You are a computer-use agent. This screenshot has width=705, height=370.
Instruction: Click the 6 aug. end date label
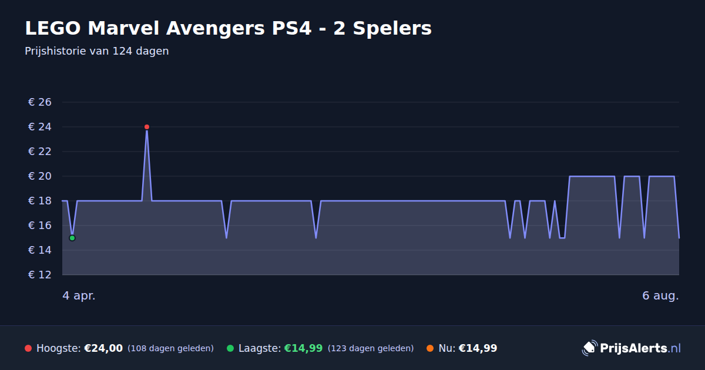pos(660,296)
